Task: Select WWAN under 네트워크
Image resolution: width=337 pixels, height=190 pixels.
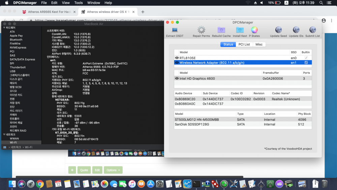Action: tap(14, 139)
